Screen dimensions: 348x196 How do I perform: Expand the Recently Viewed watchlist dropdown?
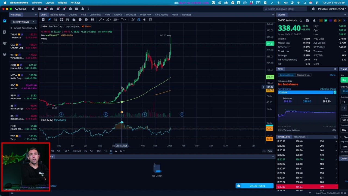(x=23, y=22)
